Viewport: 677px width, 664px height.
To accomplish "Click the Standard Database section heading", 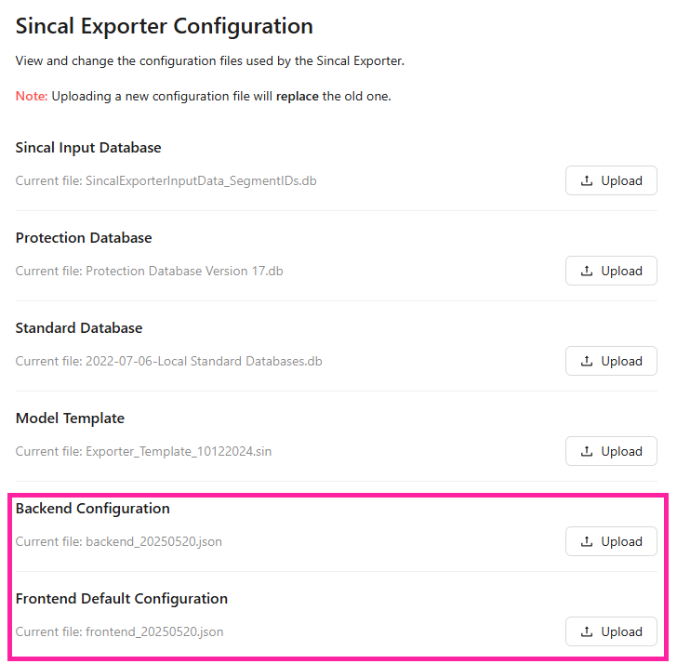I will coord(79,328).
